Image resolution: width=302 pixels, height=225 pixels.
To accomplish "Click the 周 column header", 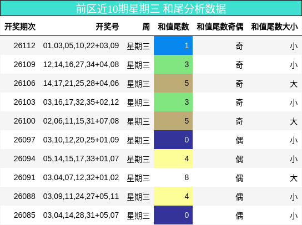I will (146, 27).
